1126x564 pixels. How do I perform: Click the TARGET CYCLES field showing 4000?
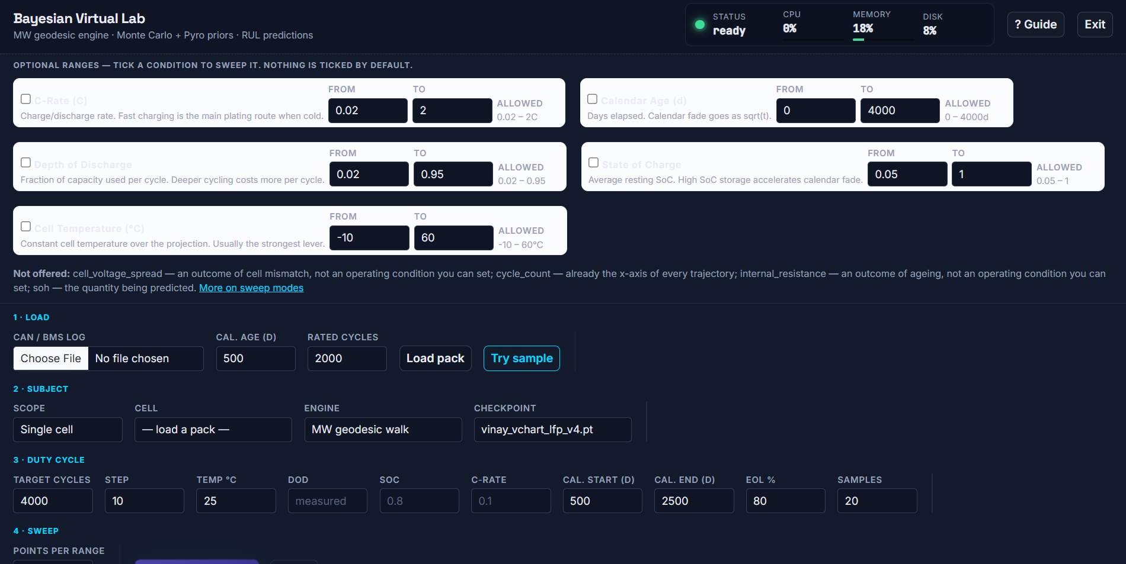tap(53, 501)
